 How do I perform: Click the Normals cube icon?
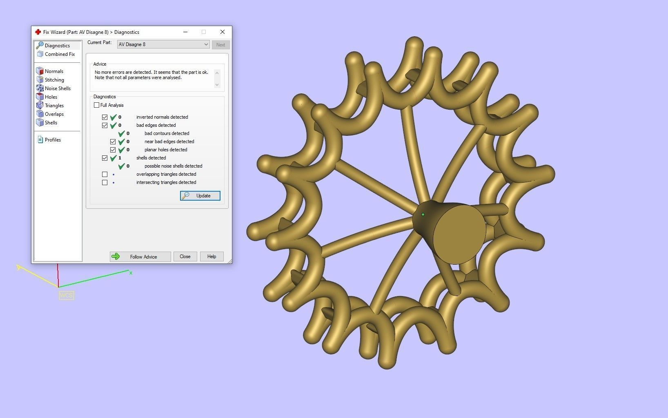tap(40, 71)
